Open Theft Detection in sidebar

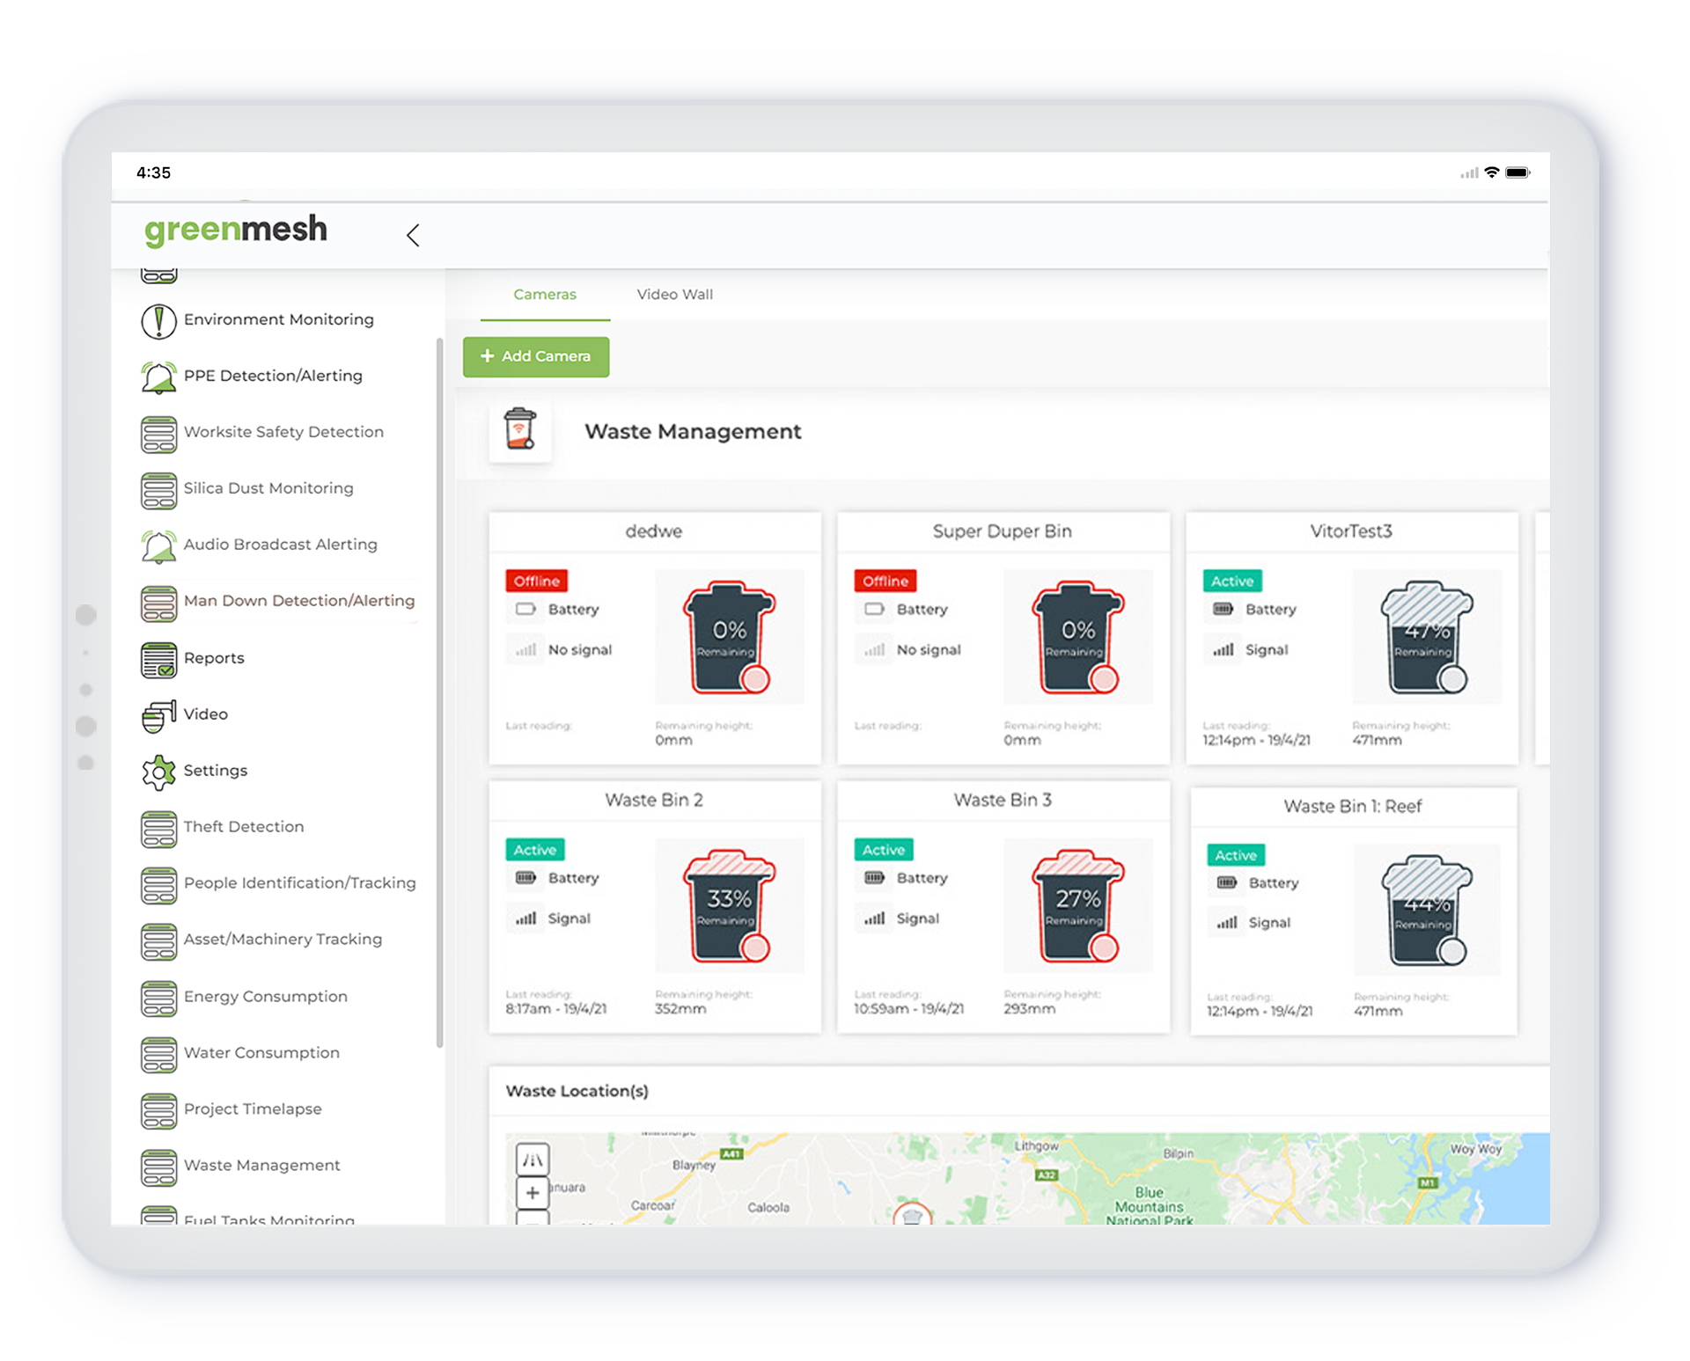243,827
